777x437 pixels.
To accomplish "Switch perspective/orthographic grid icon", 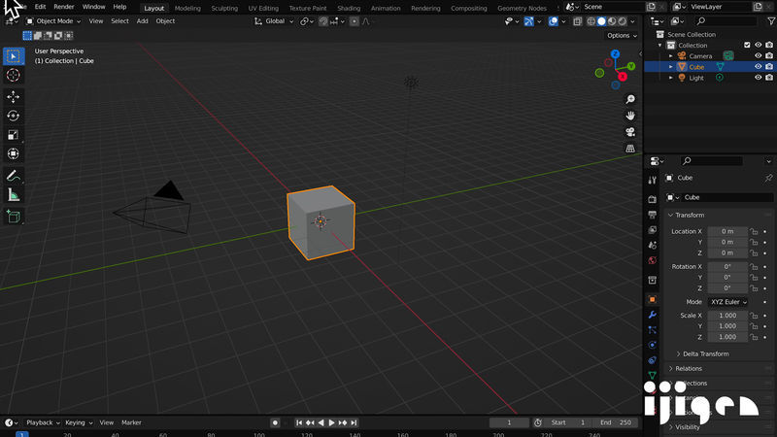I will 630,149.
